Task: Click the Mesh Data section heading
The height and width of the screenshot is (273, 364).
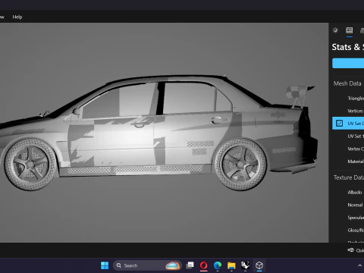Action: coord(347,83)
